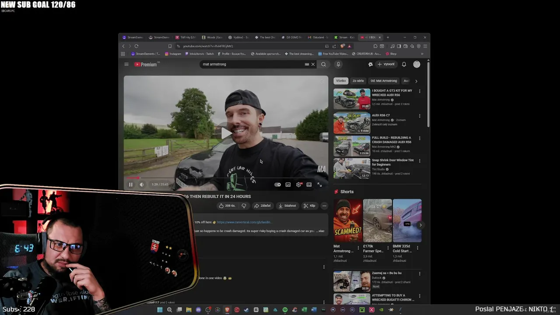Open 'FULL BUILD - REBUILDING' video thumbnail

(x=352, y=146)
